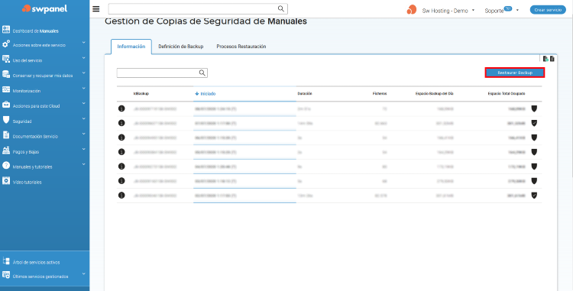Expand the Manuales y tutoriales chevron
The image size is (573, 291).
(84, 164)
